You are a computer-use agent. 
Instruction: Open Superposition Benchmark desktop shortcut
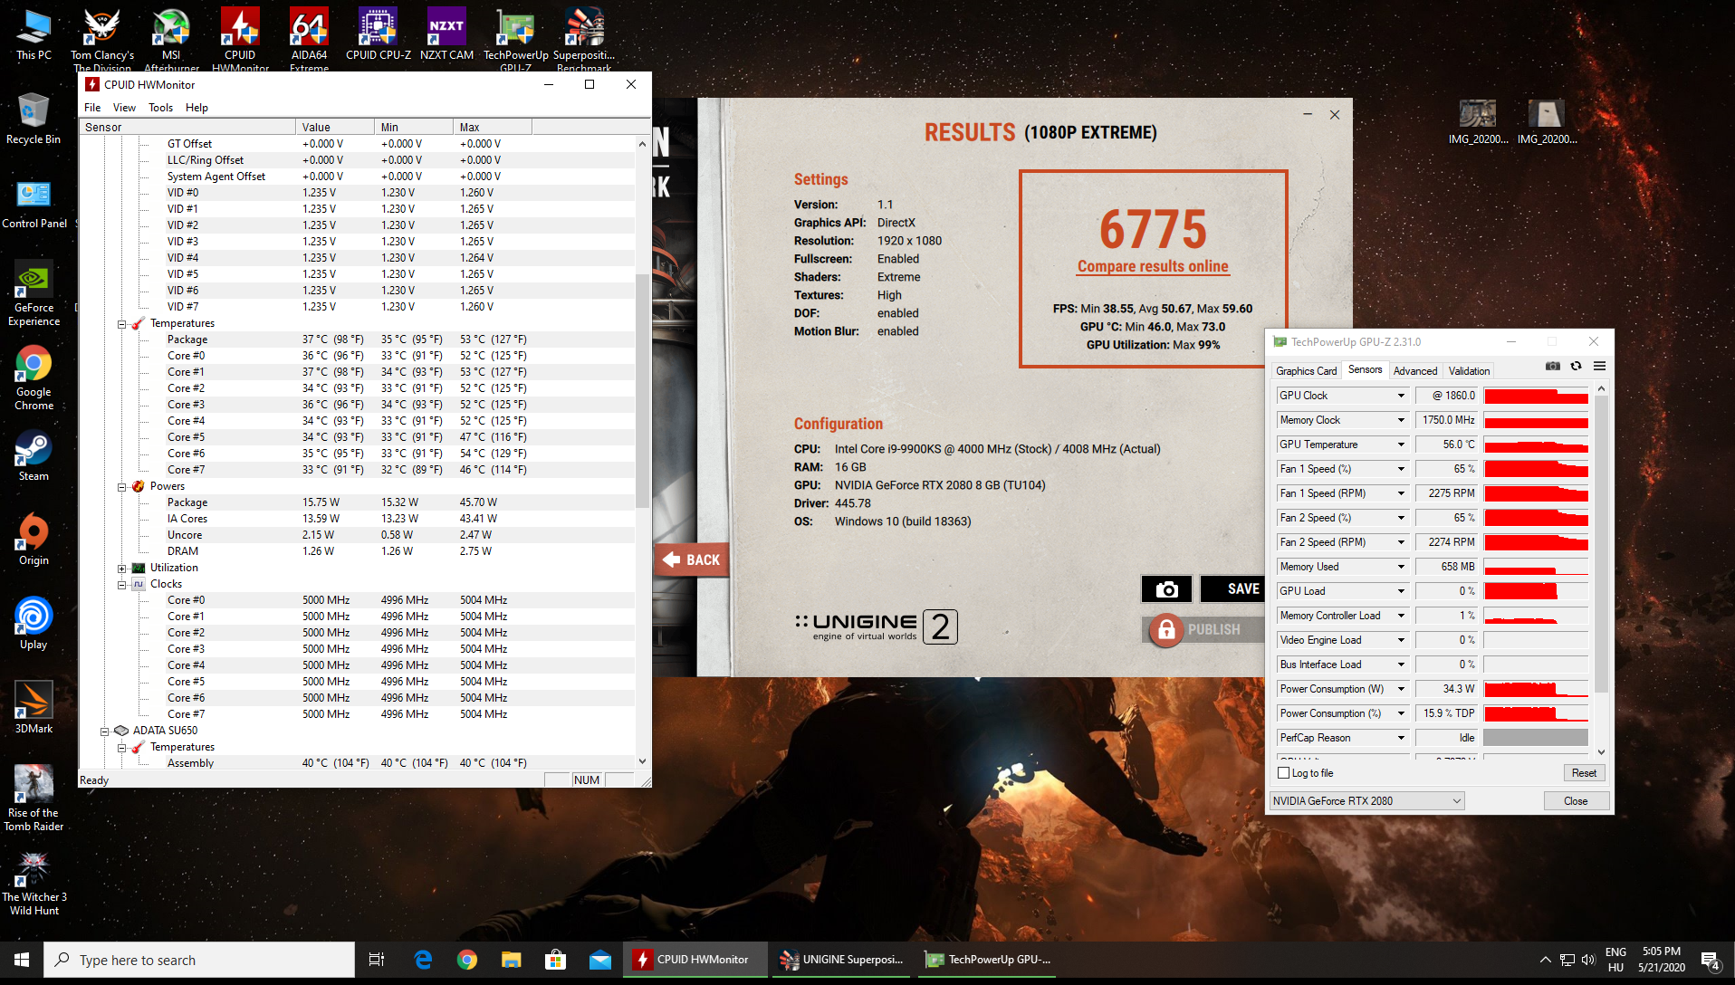pos(584,38)
